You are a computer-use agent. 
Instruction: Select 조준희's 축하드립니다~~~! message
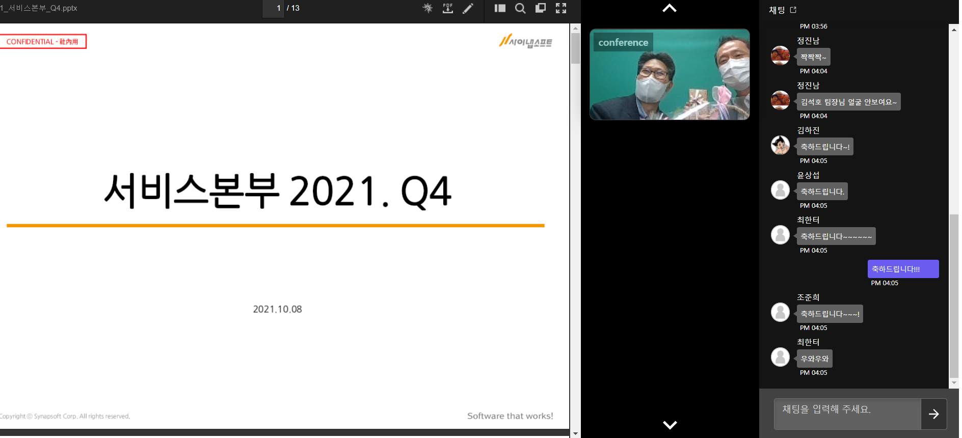coord(830,314)
